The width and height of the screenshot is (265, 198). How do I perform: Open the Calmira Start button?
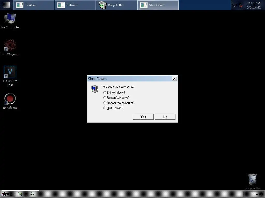pos(8,194)
